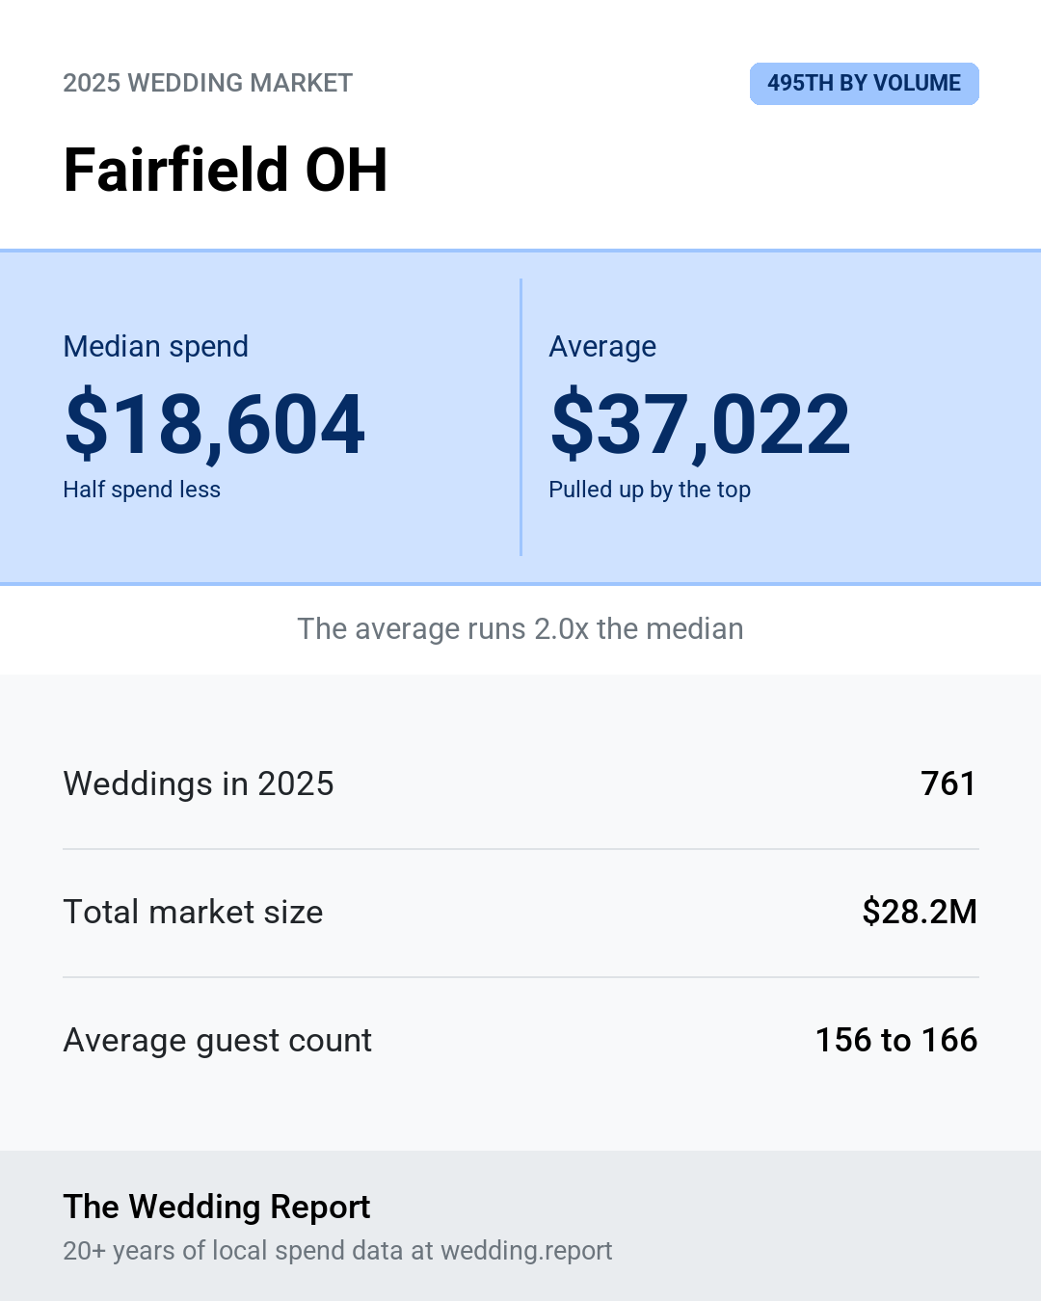Screen dimensions: 1041x1301
Task: Select the $18,604 median value
Action: (215, 424)
